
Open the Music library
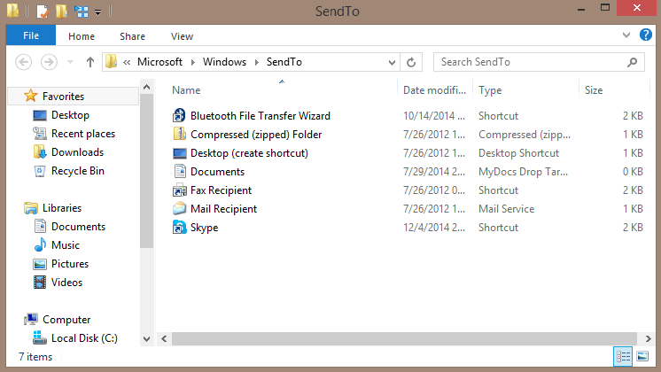tap(66, 245)
